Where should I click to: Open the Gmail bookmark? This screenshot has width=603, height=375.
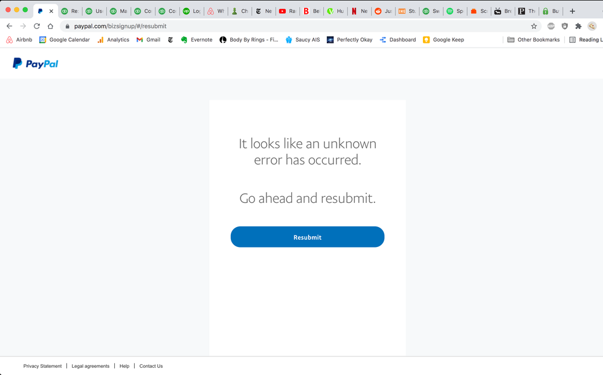(x=148, y=40)
